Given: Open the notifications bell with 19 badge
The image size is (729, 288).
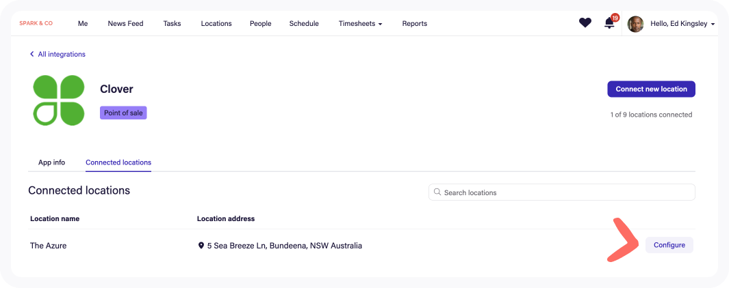Looking at the screenshot, I should [x=611, y=23].
